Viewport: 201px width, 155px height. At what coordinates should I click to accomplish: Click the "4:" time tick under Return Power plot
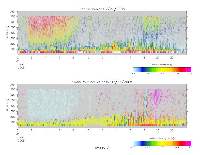pyautogui.click(x=46, y=58)
